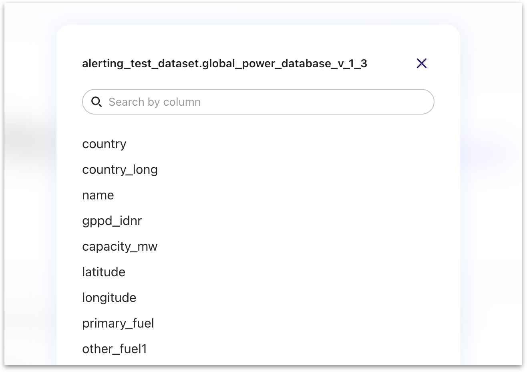This screenshot has width=527, height=372.
Task: Choose latitude from the column list
Action: click(x=104, y=272)
